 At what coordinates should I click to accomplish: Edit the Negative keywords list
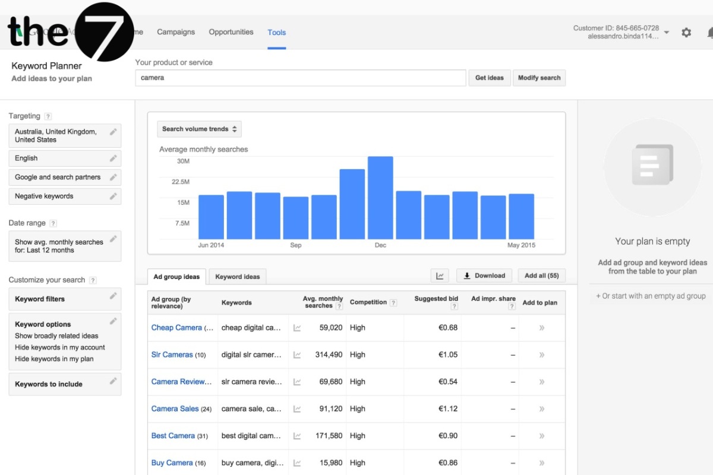pos(113,196)
